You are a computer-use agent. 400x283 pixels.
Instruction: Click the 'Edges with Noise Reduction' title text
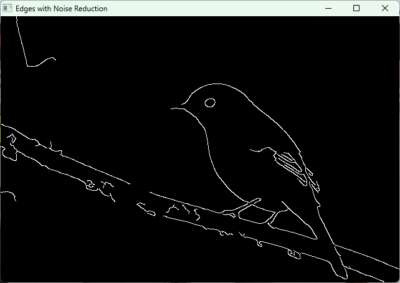pyautogui.click(x=62, y=9)
